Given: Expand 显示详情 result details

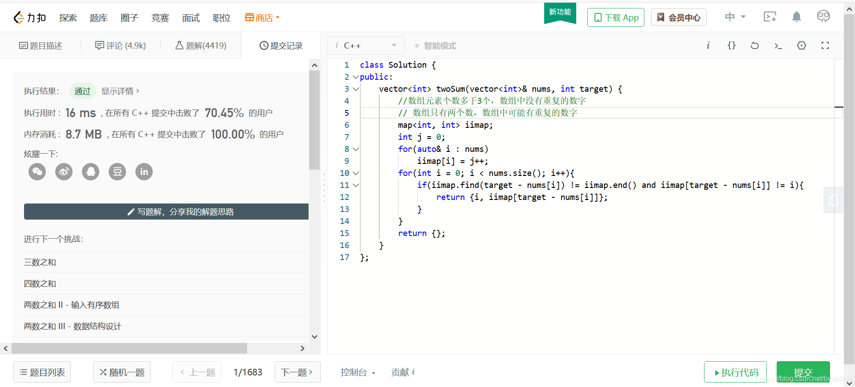Looking at the screenshot, I should 120,91.
